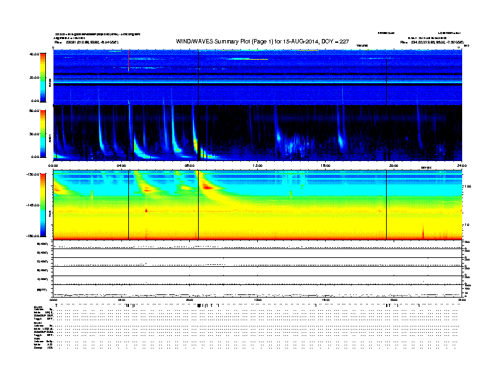Click the 40.00 label on RAD2 colorbar
The width and height of the screenshot is (498, 385).
pos(34,54)
